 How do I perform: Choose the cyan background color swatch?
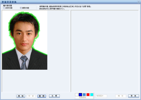coord(92,95)
